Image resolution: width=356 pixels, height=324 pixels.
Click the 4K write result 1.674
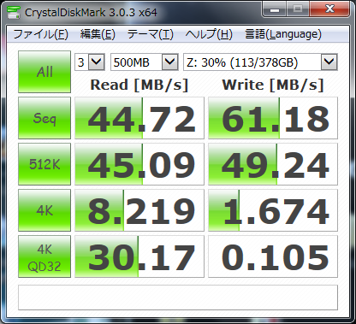coord(273,210)
